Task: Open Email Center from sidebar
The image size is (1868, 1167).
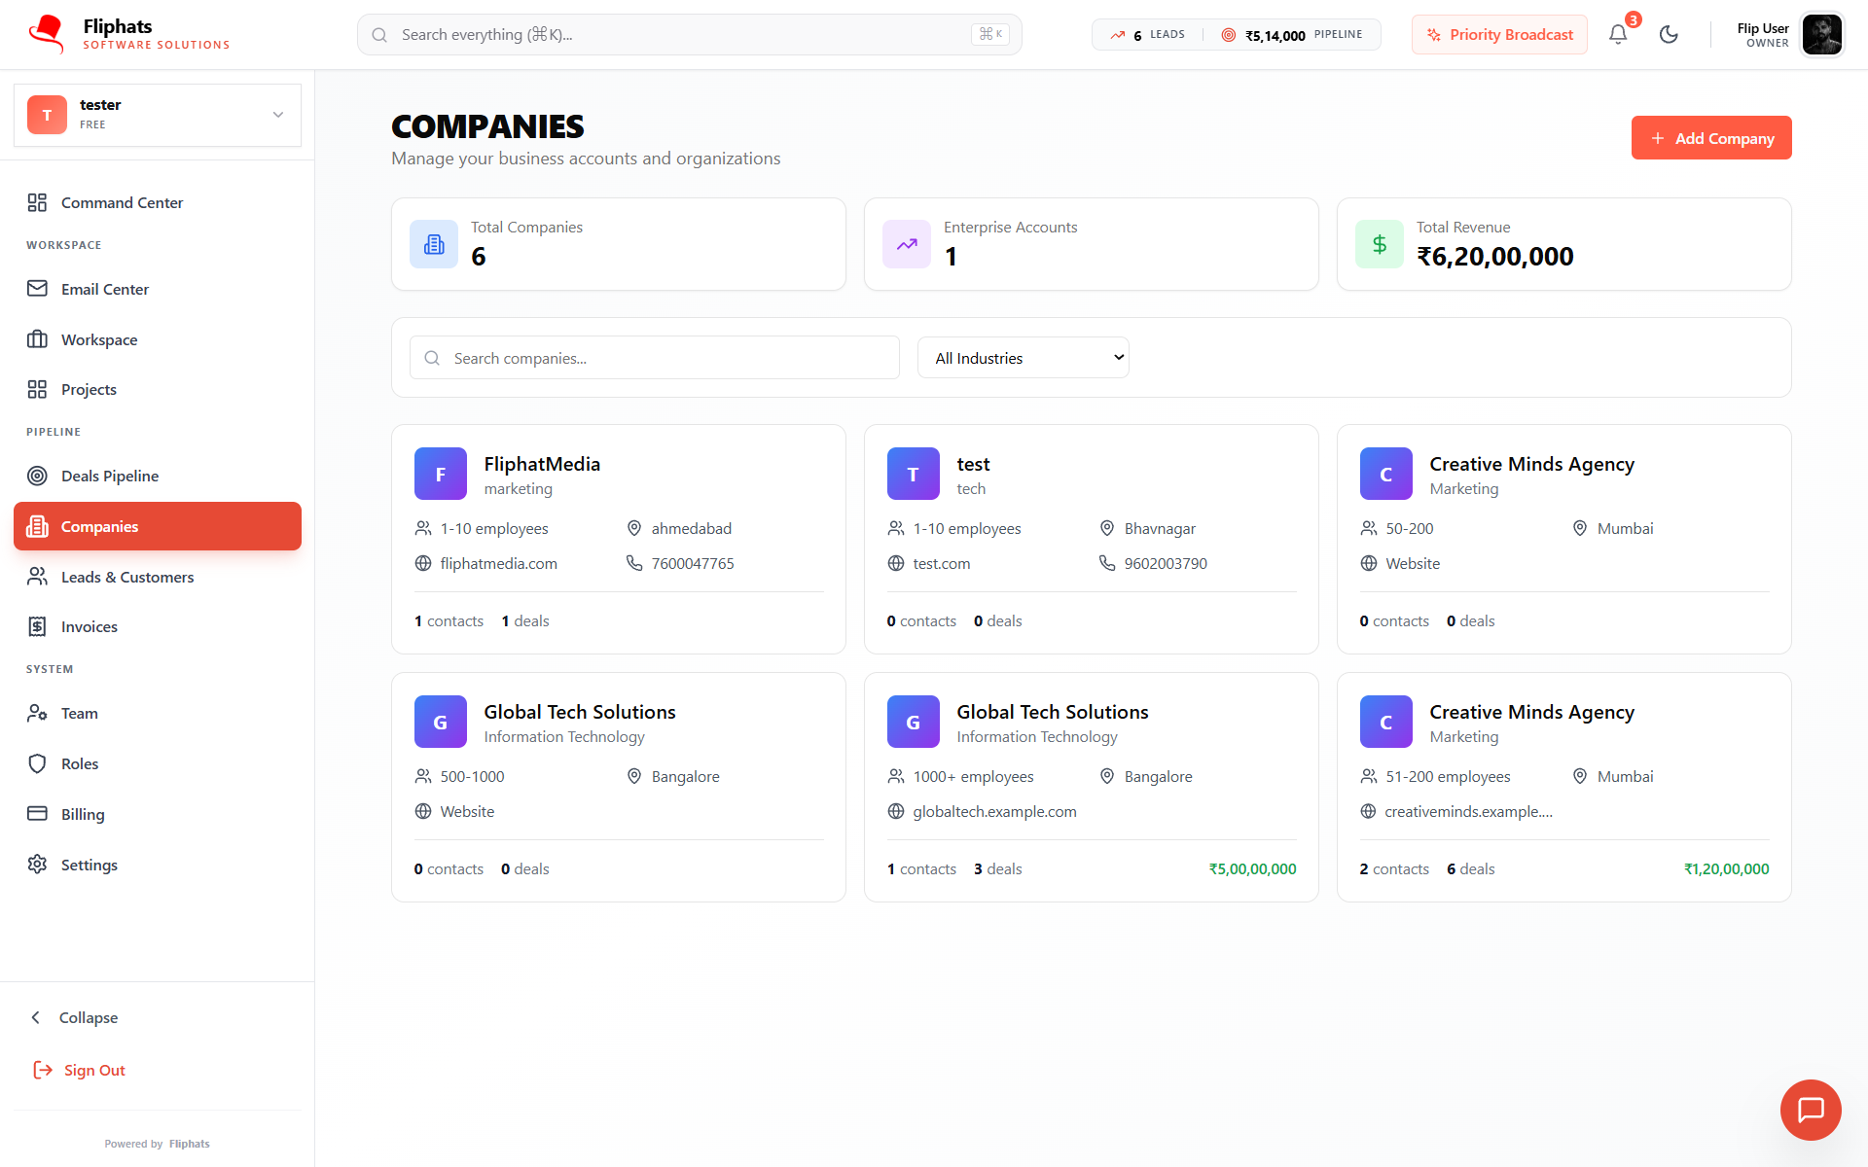Action: 104,289
